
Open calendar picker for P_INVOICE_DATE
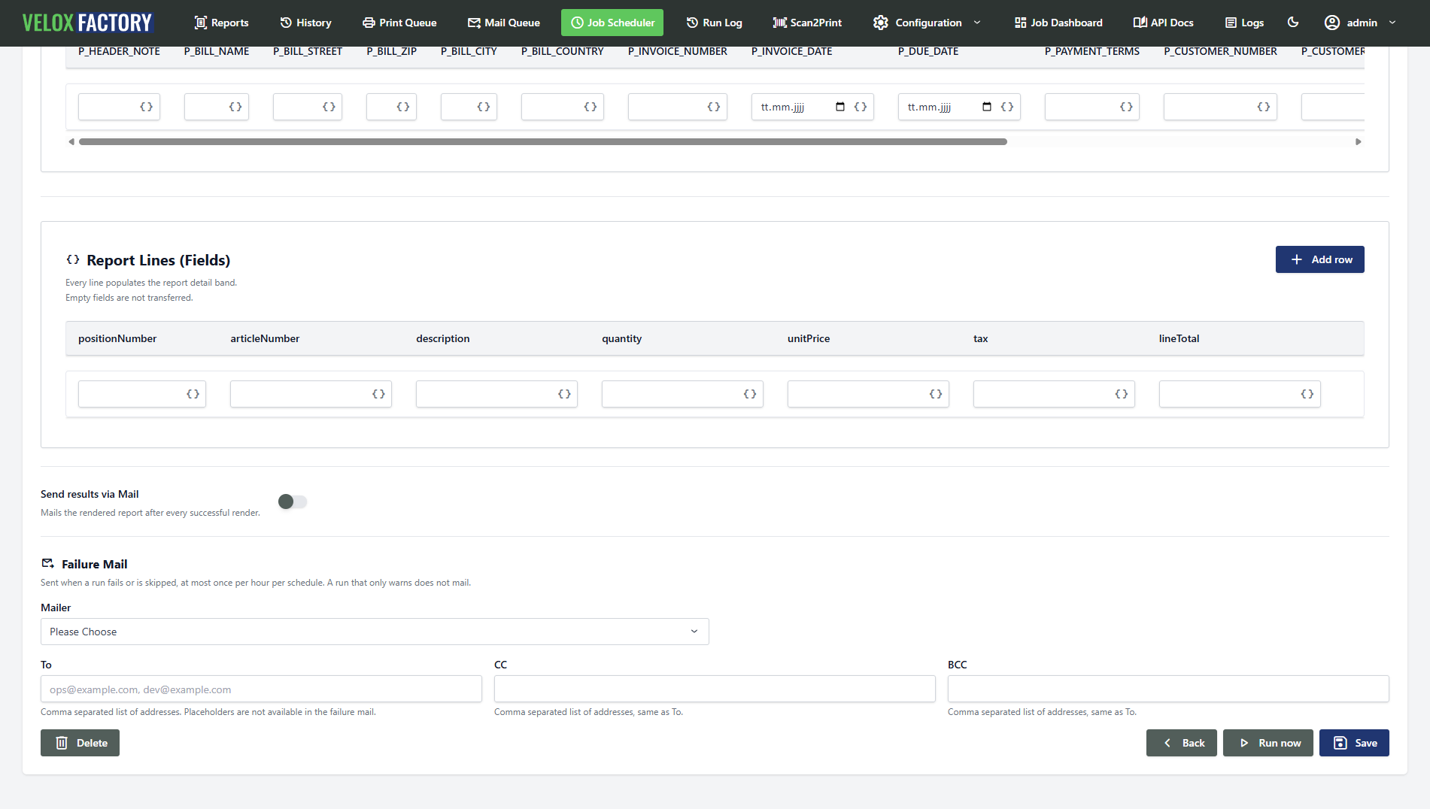(840, 107)
